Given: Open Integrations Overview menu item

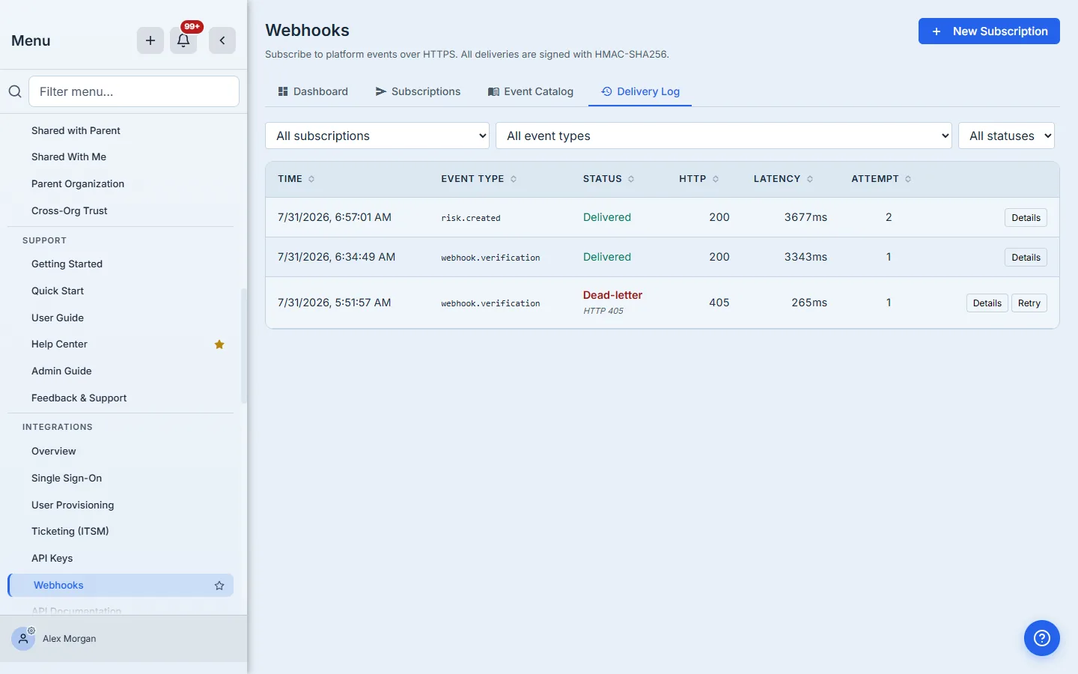Looking at the screenshot, I should click(121, 452).
